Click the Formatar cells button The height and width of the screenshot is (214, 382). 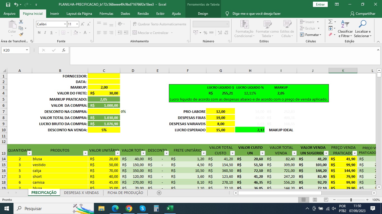pos(311,35)
